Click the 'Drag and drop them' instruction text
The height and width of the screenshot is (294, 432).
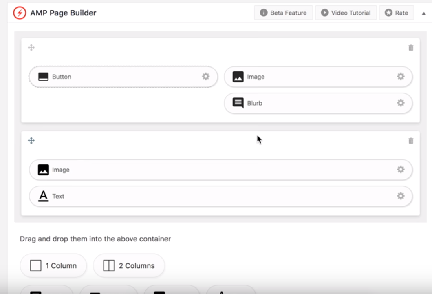pyautogui.click(x=95, y=239)
